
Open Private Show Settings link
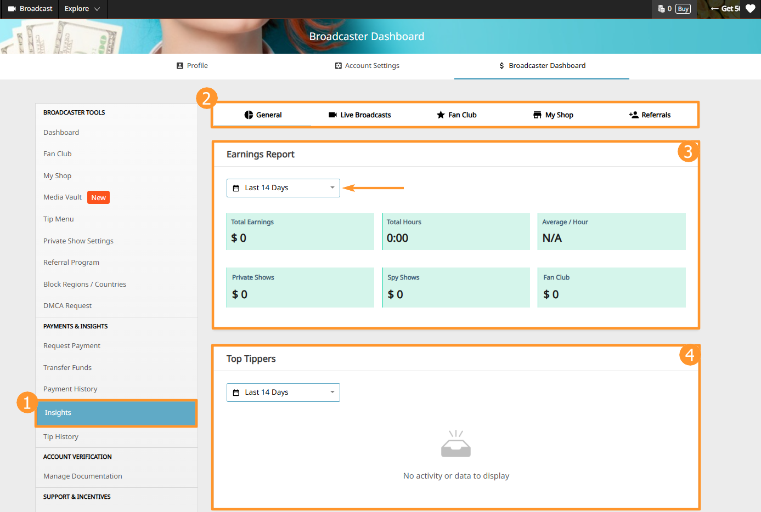(x=78, y=241)
